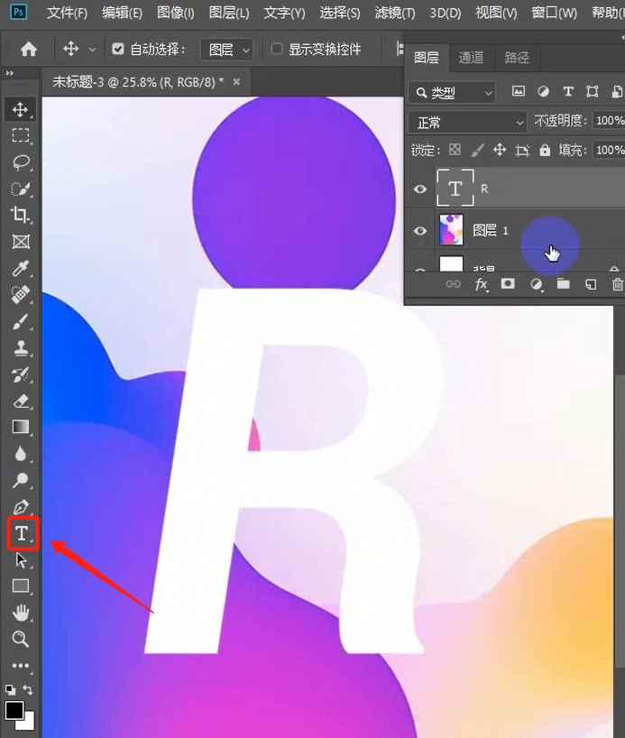The image size is (625, 738).
Task: Enable the 显示变换控件 checkbox
Action: pyautogui.click(x=277, y=49)
